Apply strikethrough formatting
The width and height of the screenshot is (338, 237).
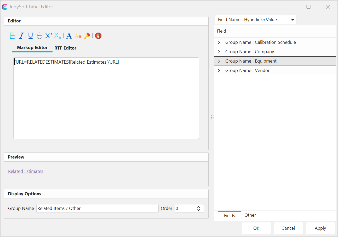click(x=39, y=36)
